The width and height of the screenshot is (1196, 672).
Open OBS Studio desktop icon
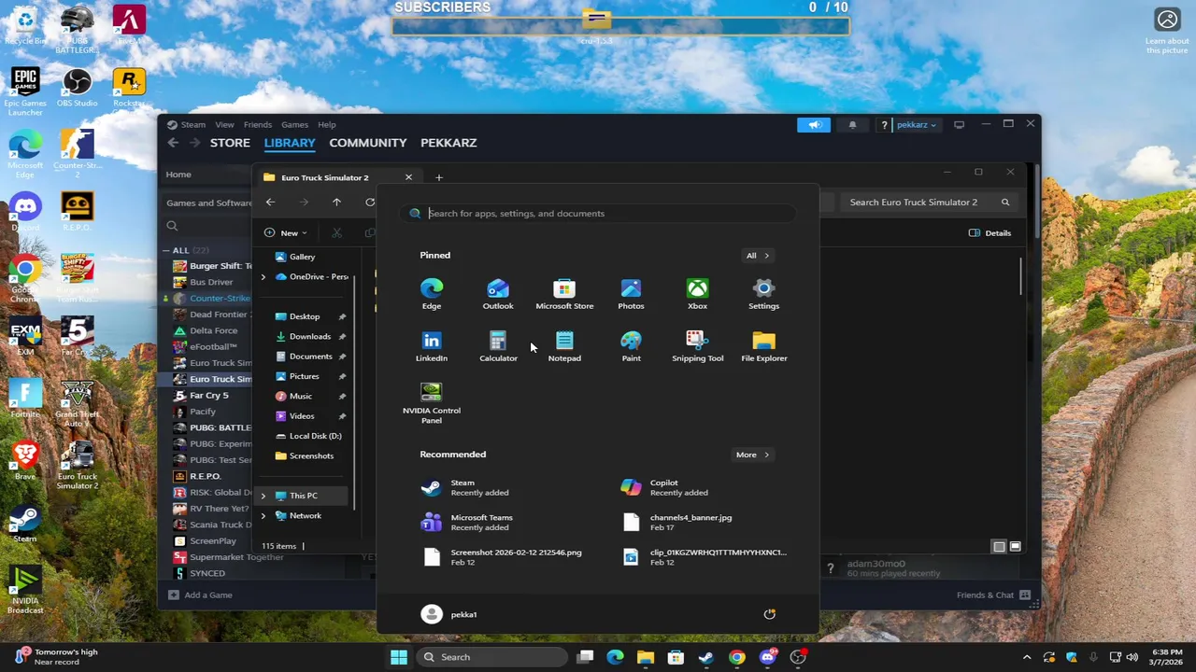77,89
